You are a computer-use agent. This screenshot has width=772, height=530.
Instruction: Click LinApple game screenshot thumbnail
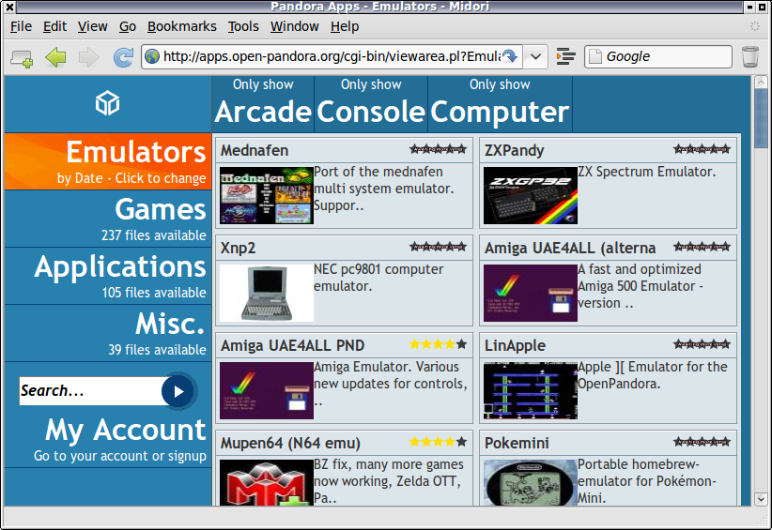[531, 391]
